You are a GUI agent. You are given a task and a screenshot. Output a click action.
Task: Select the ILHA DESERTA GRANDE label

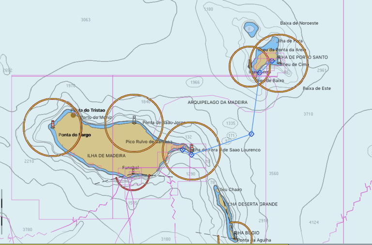252,204
